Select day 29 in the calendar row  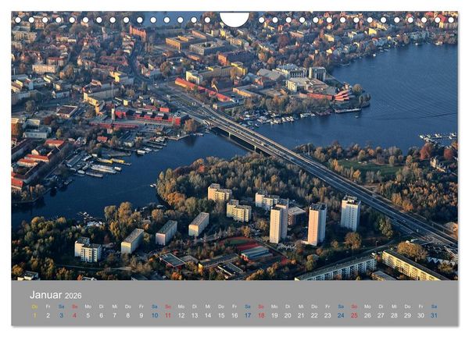pos(407,315)
